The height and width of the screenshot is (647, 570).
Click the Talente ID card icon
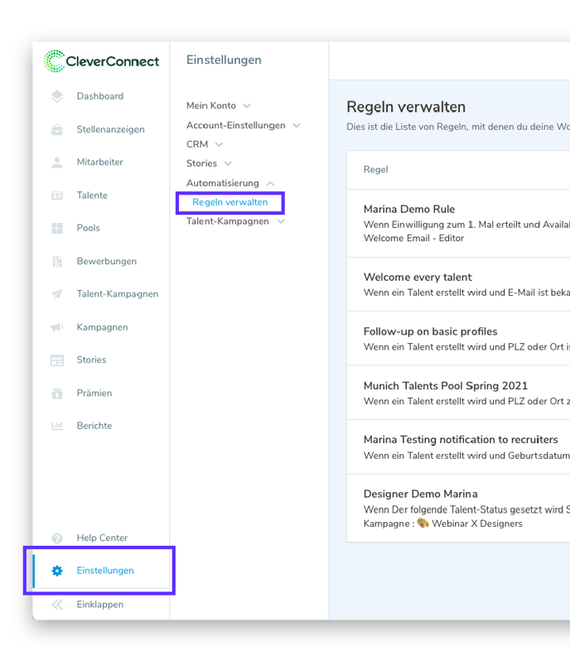pyautogui.click(x=57, y=196)
